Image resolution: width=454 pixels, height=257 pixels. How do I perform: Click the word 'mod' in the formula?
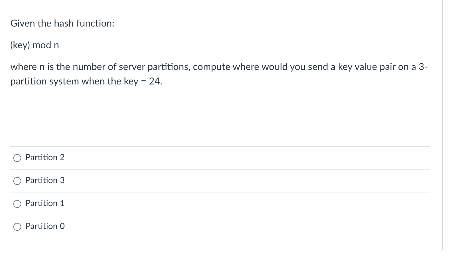coord(42,45)
